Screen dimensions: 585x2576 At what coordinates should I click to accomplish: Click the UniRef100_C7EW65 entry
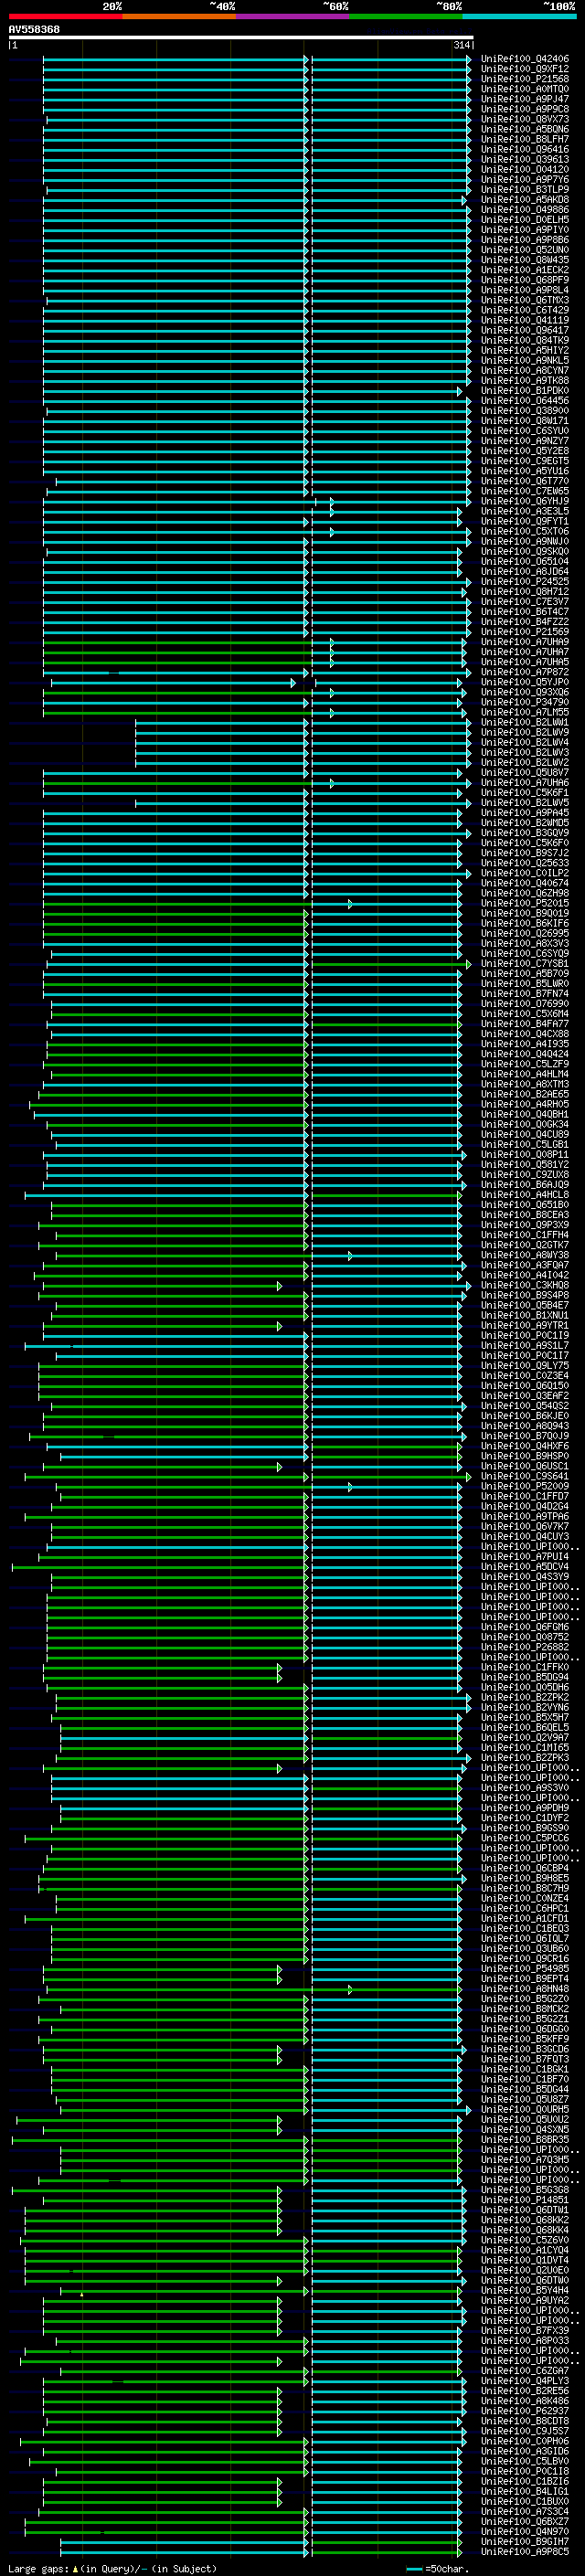point(525,491)
